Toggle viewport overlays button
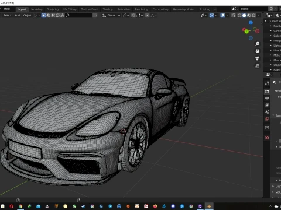 click(x=222, y=15)
